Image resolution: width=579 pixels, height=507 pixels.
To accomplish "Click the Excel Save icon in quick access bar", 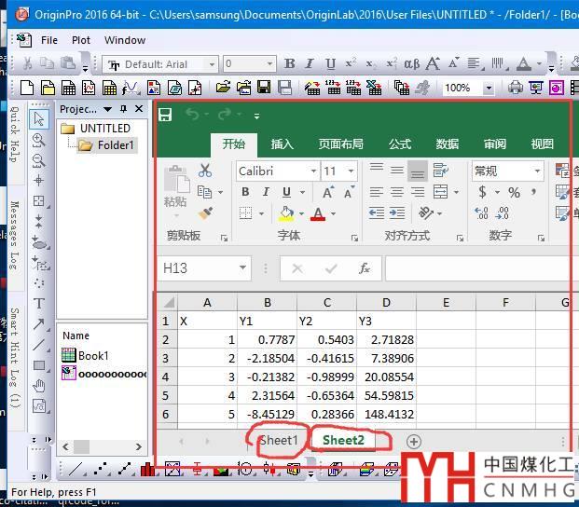I will tap(165, 115).
